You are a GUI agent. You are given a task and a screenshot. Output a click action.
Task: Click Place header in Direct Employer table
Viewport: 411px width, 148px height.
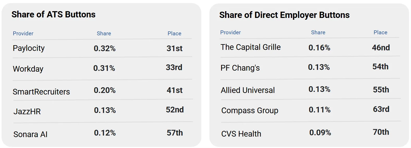point(380,32)
